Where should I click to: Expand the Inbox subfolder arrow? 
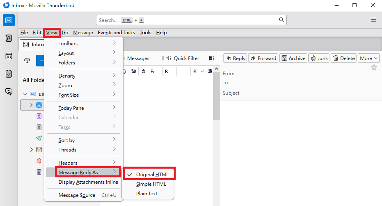(31, 105)
